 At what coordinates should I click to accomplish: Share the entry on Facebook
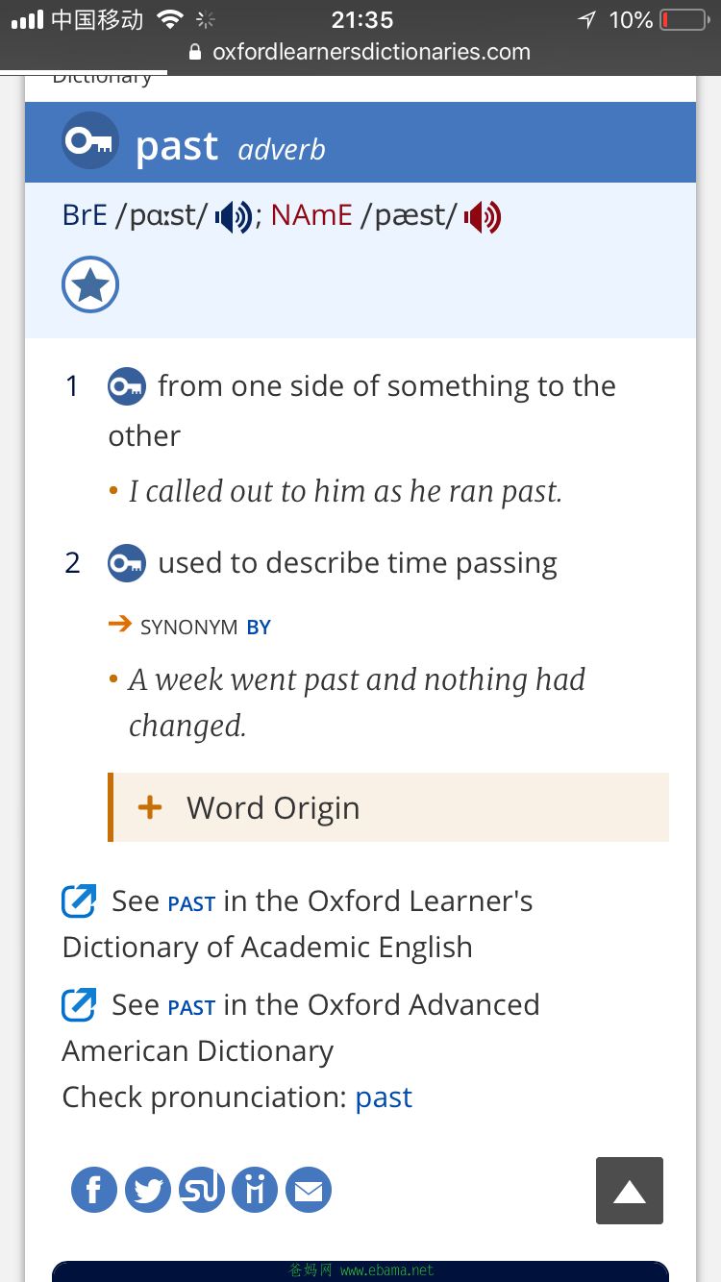pos(94,1190)
